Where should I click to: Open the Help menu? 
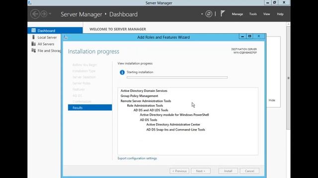click(x=280, y=14)
